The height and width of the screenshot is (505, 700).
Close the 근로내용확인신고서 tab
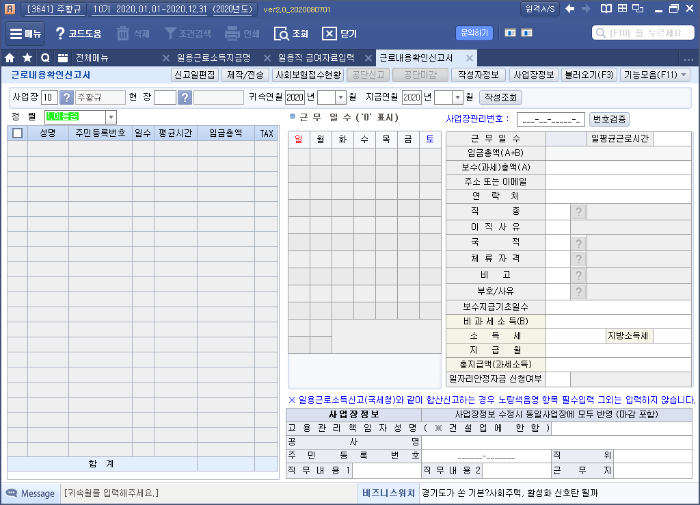[470, 58]
